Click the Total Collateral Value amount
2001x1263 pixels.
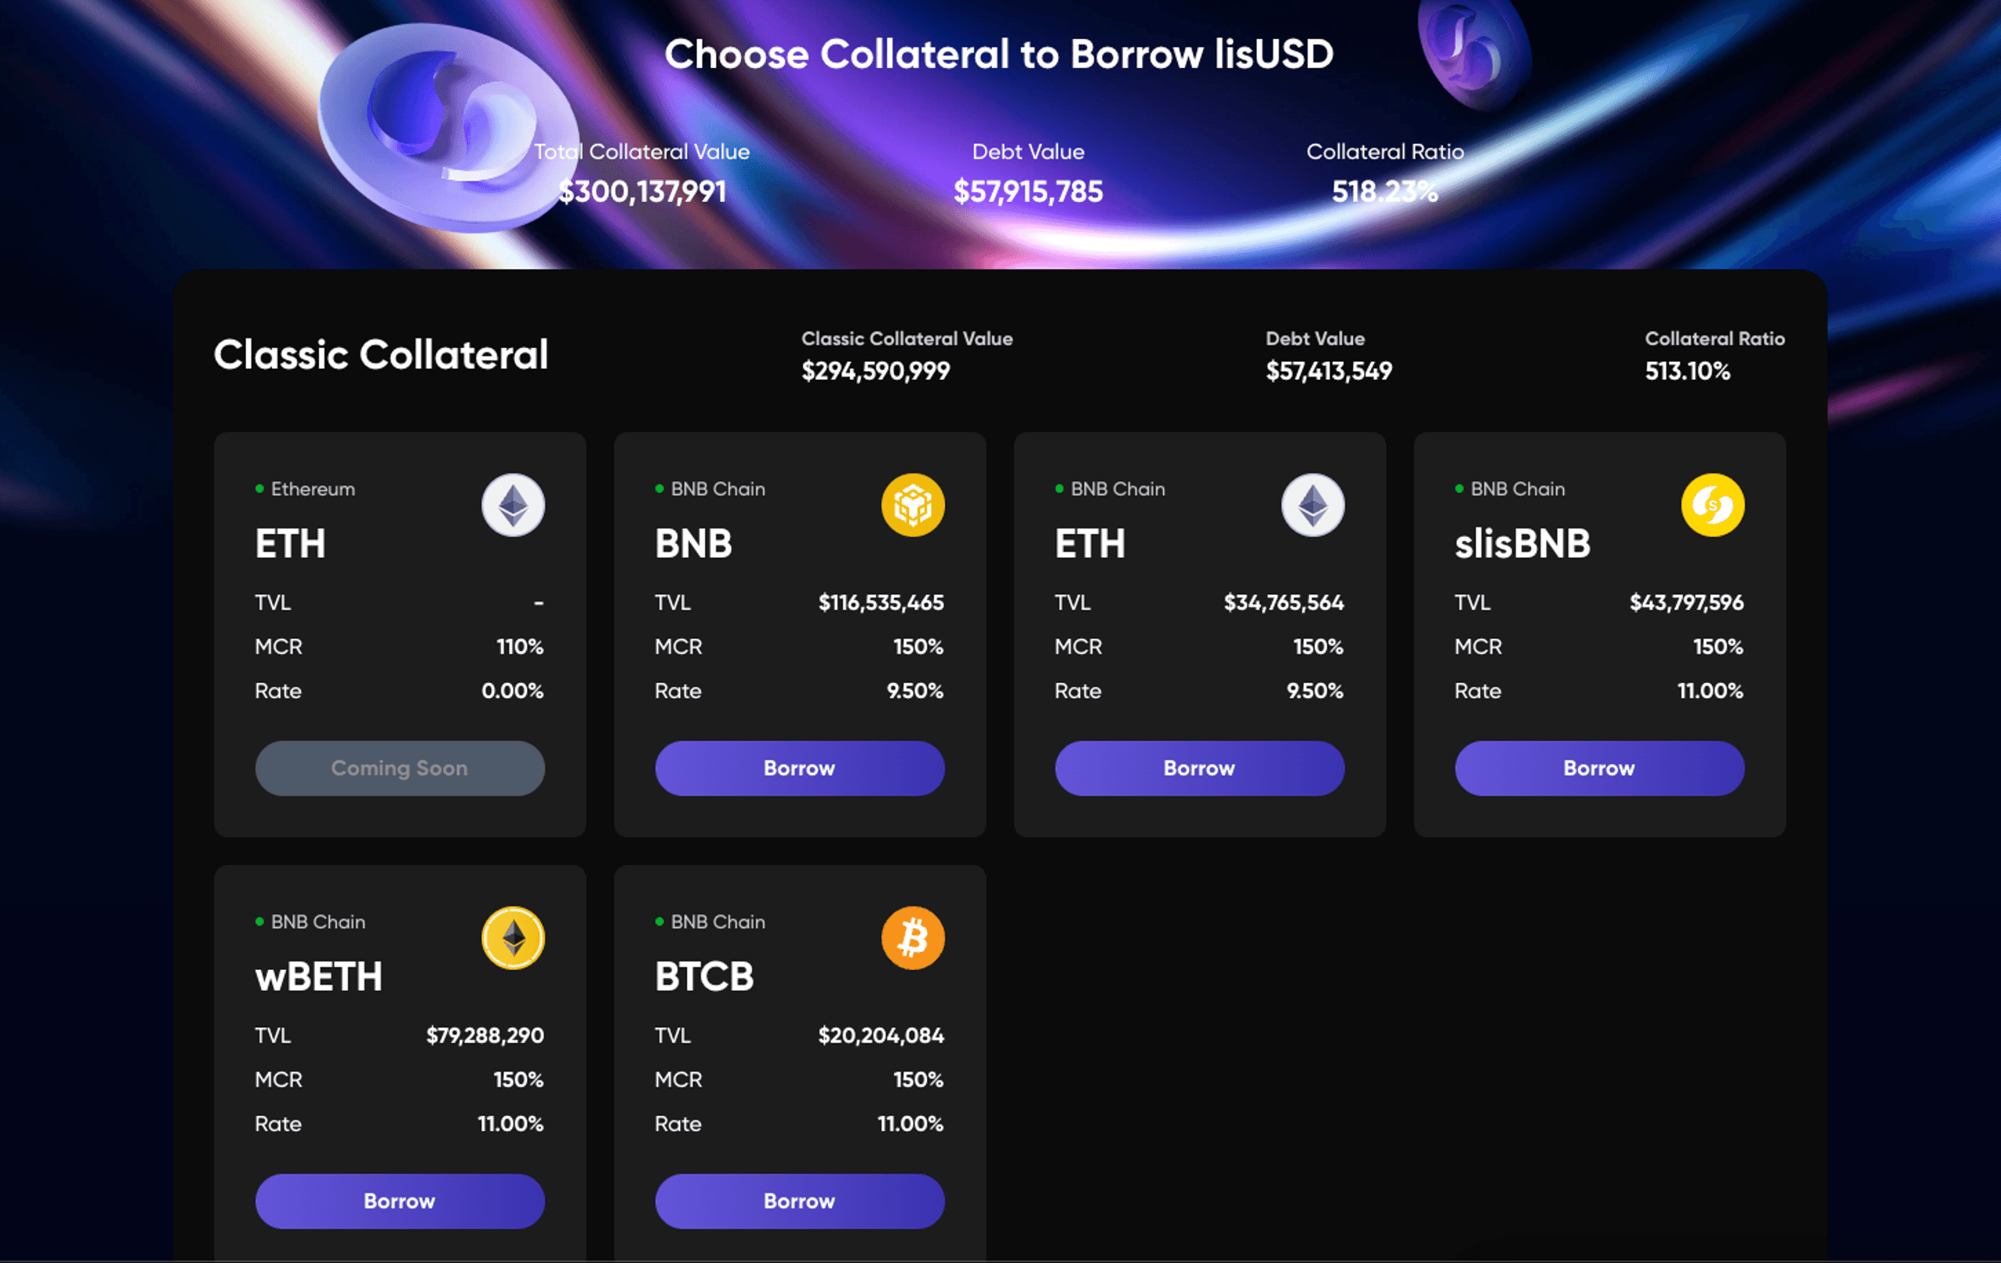coord(642,192)
